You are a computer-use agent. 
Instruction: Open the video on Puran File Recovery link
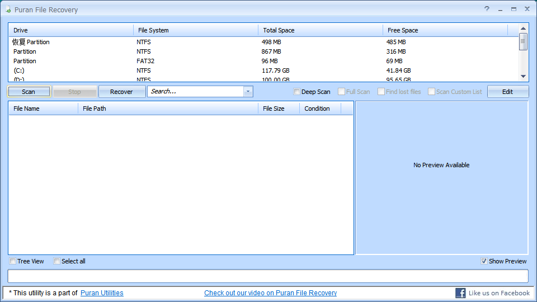point(271,292)
